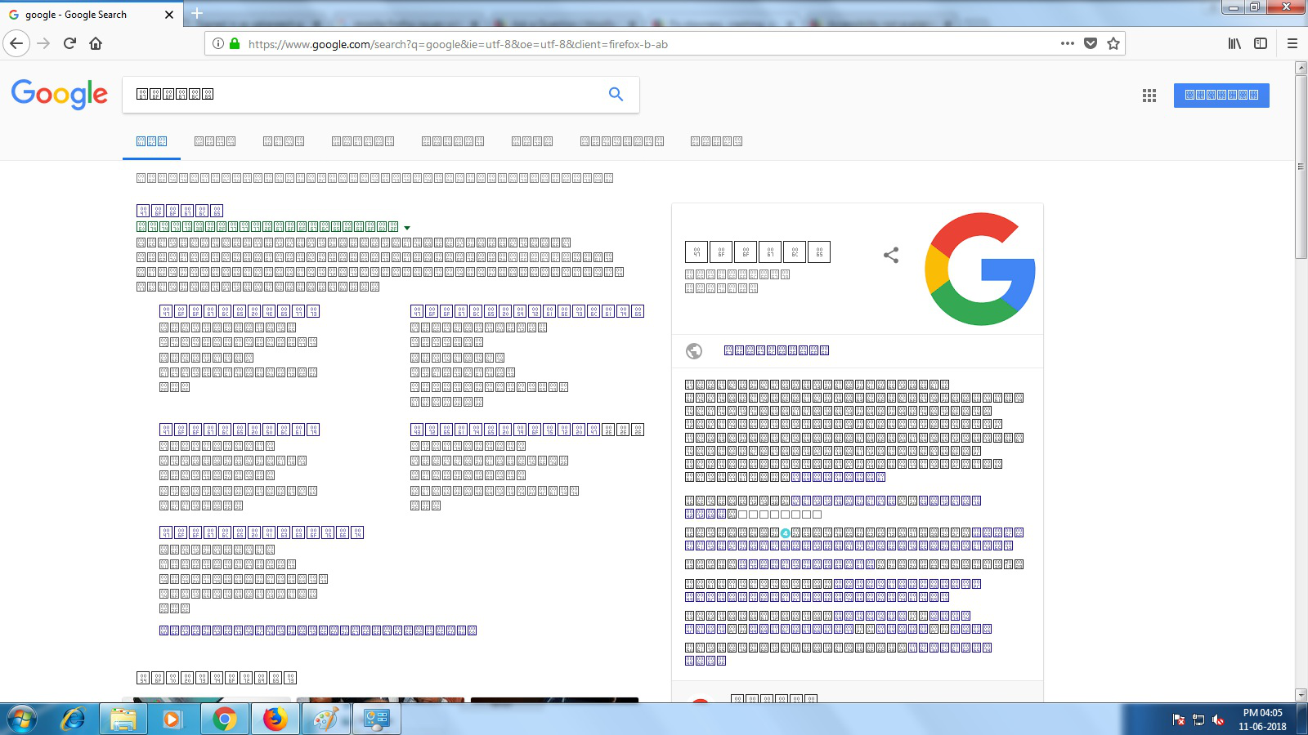Viewport: 1308px width, 735px height.
Task: Toggle the Firefox sidebar view
Action: tap(1260, 43)
